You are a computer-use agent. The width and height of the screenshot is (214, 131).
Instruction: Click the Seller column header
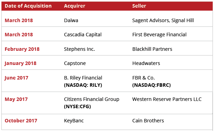click(139, 6)
